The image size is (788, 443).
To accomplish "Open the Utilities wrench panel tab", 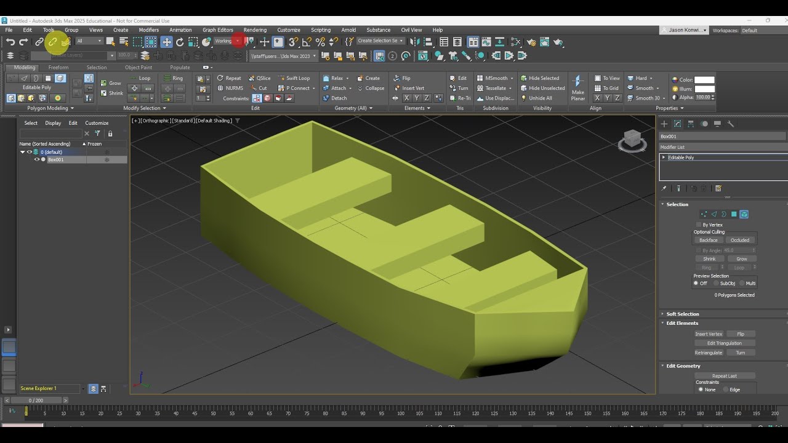I will [x=731, y=124].
